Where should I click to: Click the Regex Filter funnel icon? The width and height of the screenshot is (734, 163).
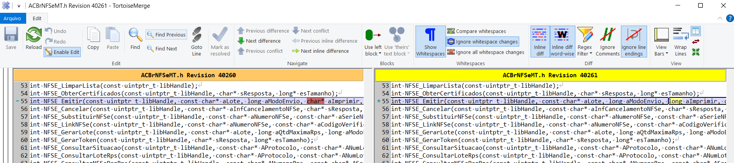click(585, 35)
